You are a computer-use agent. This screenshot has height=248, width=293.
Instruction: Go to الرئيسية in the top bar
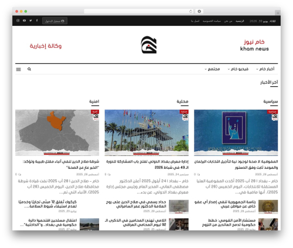tap(240, 21)
